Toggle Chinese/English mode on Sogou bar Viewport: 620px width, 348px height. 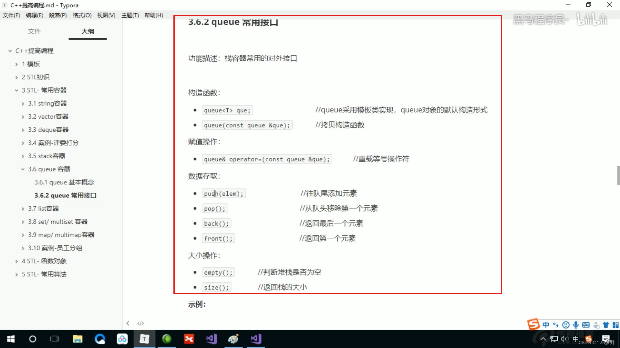(546, 325)
